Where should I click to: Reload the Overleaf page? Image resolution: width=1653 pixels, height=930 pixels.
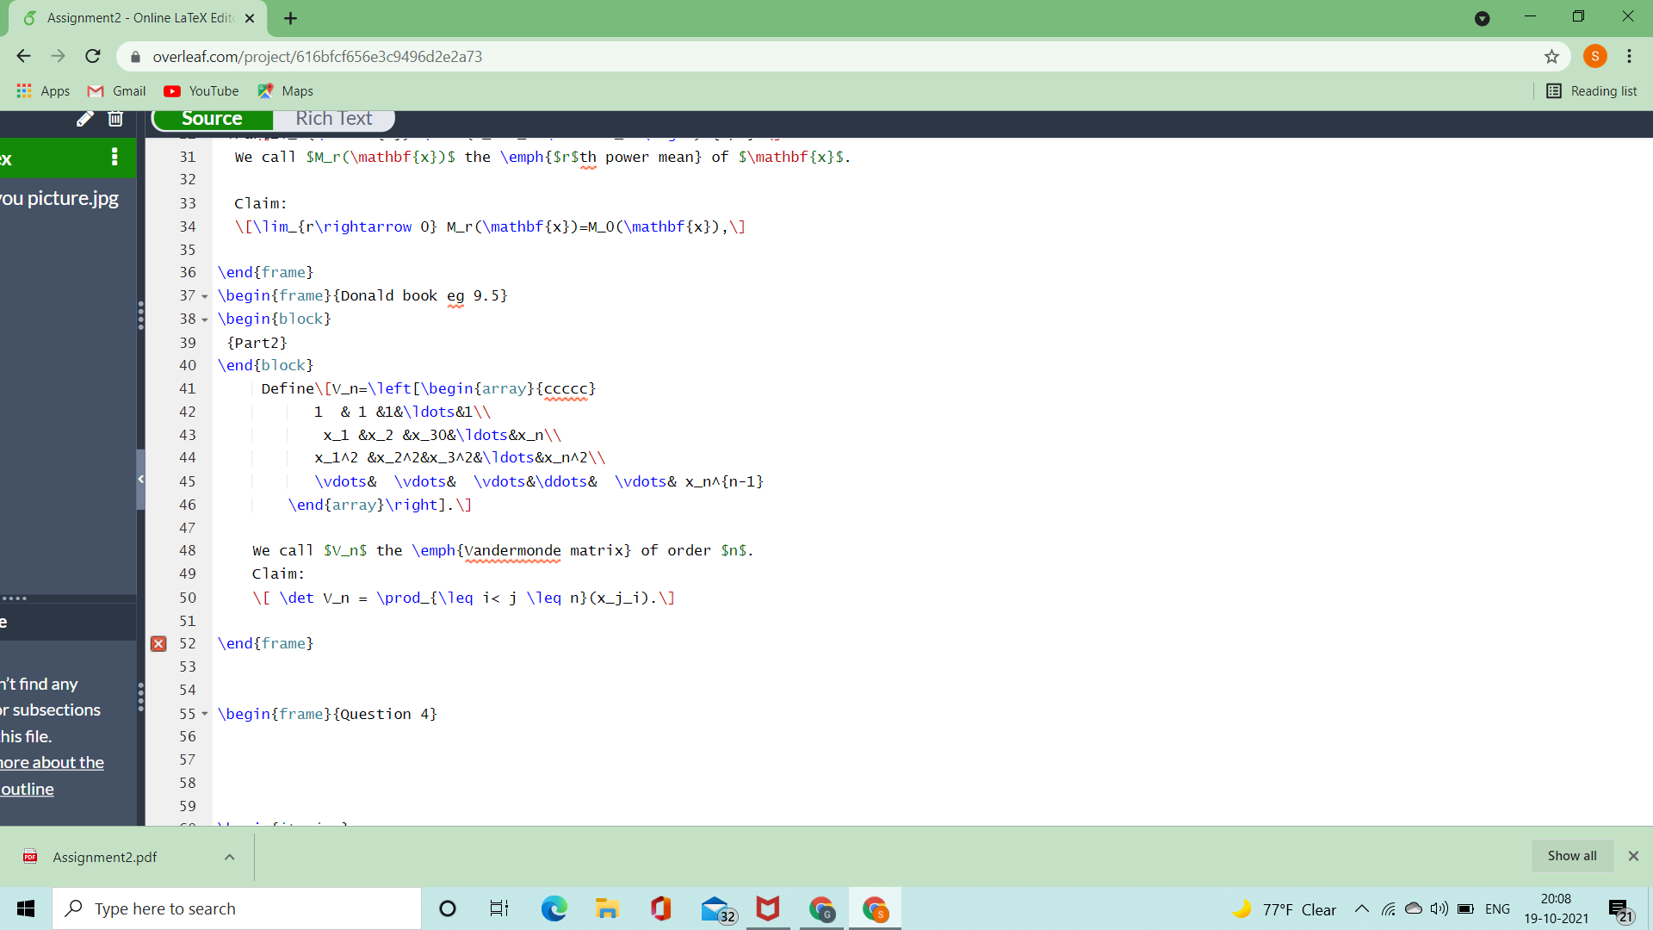(93, 56)
